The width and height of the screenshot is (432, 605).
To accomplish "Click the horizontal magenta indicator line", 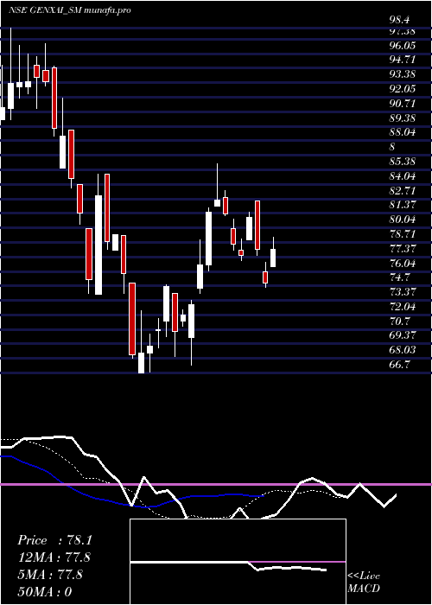I will coord(216,484).
